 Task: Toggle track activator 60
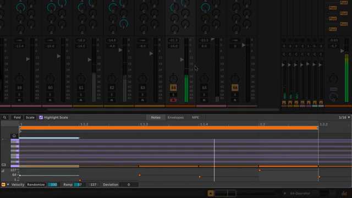[50, 88]
